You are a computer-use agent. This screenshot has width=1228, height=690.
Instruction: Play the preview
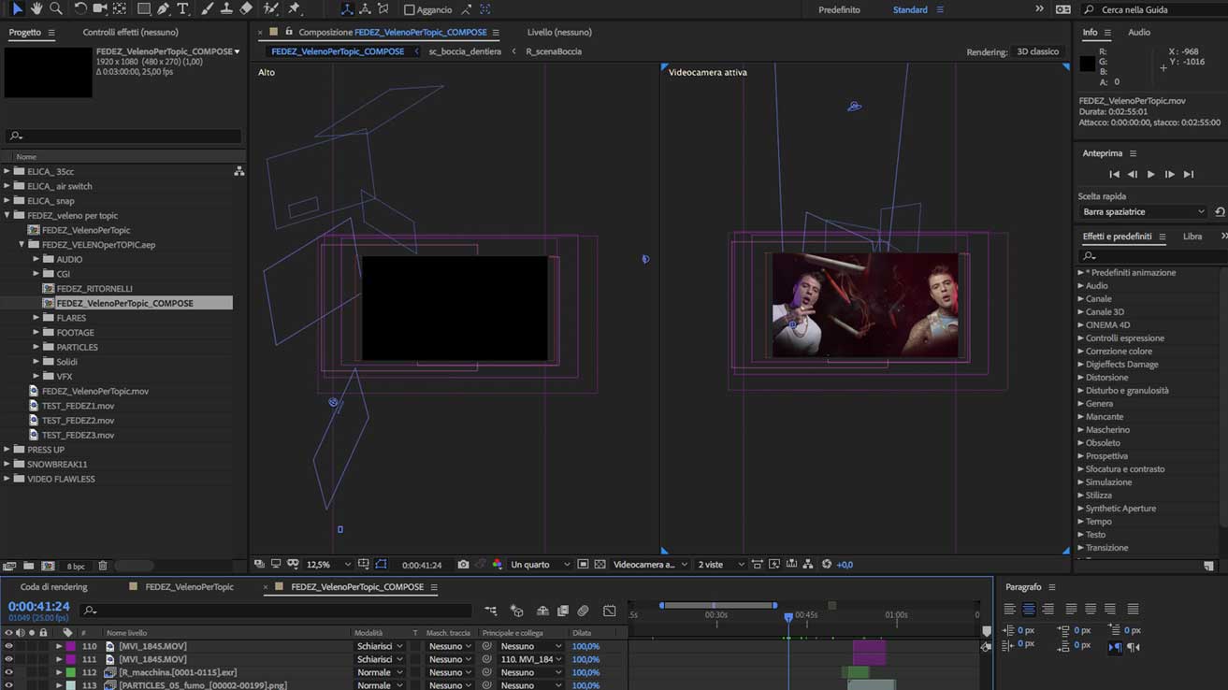tap(1151, 174)
